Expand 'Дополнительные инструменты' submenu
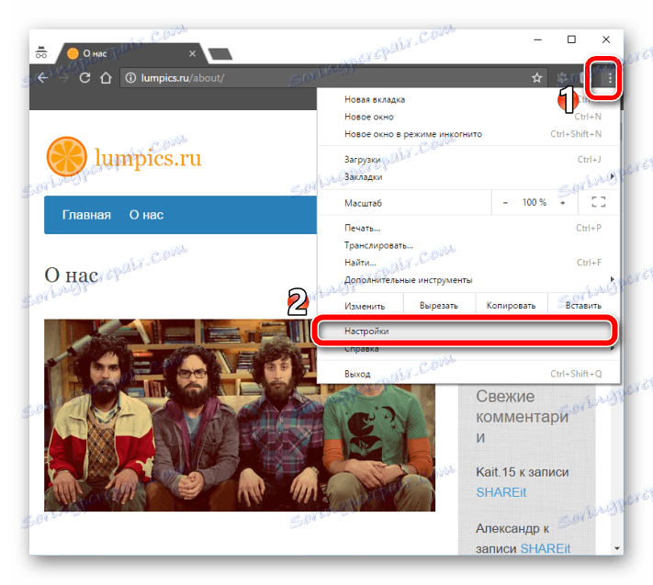This screenshot has height=585, width=653. pyautogui.click(x=469, y=280)
